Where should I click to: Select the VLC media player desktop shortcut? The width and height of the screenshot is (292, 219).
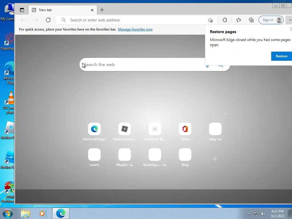tap(8, 103)
